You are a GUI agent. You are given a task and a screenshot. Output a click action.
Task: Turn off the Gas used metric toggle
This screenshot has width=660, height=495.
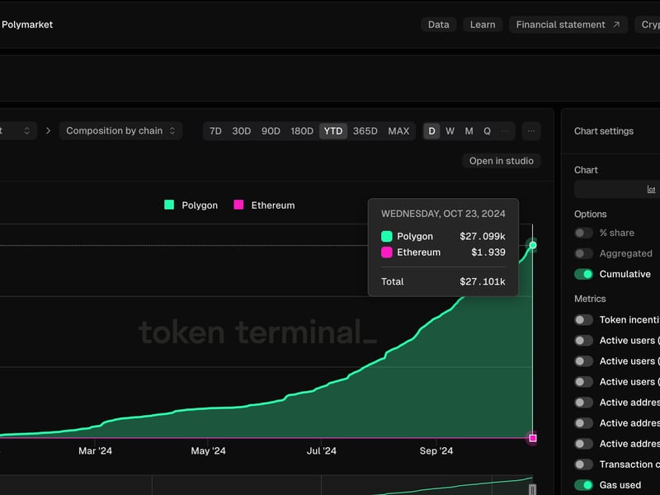(582, 485)
